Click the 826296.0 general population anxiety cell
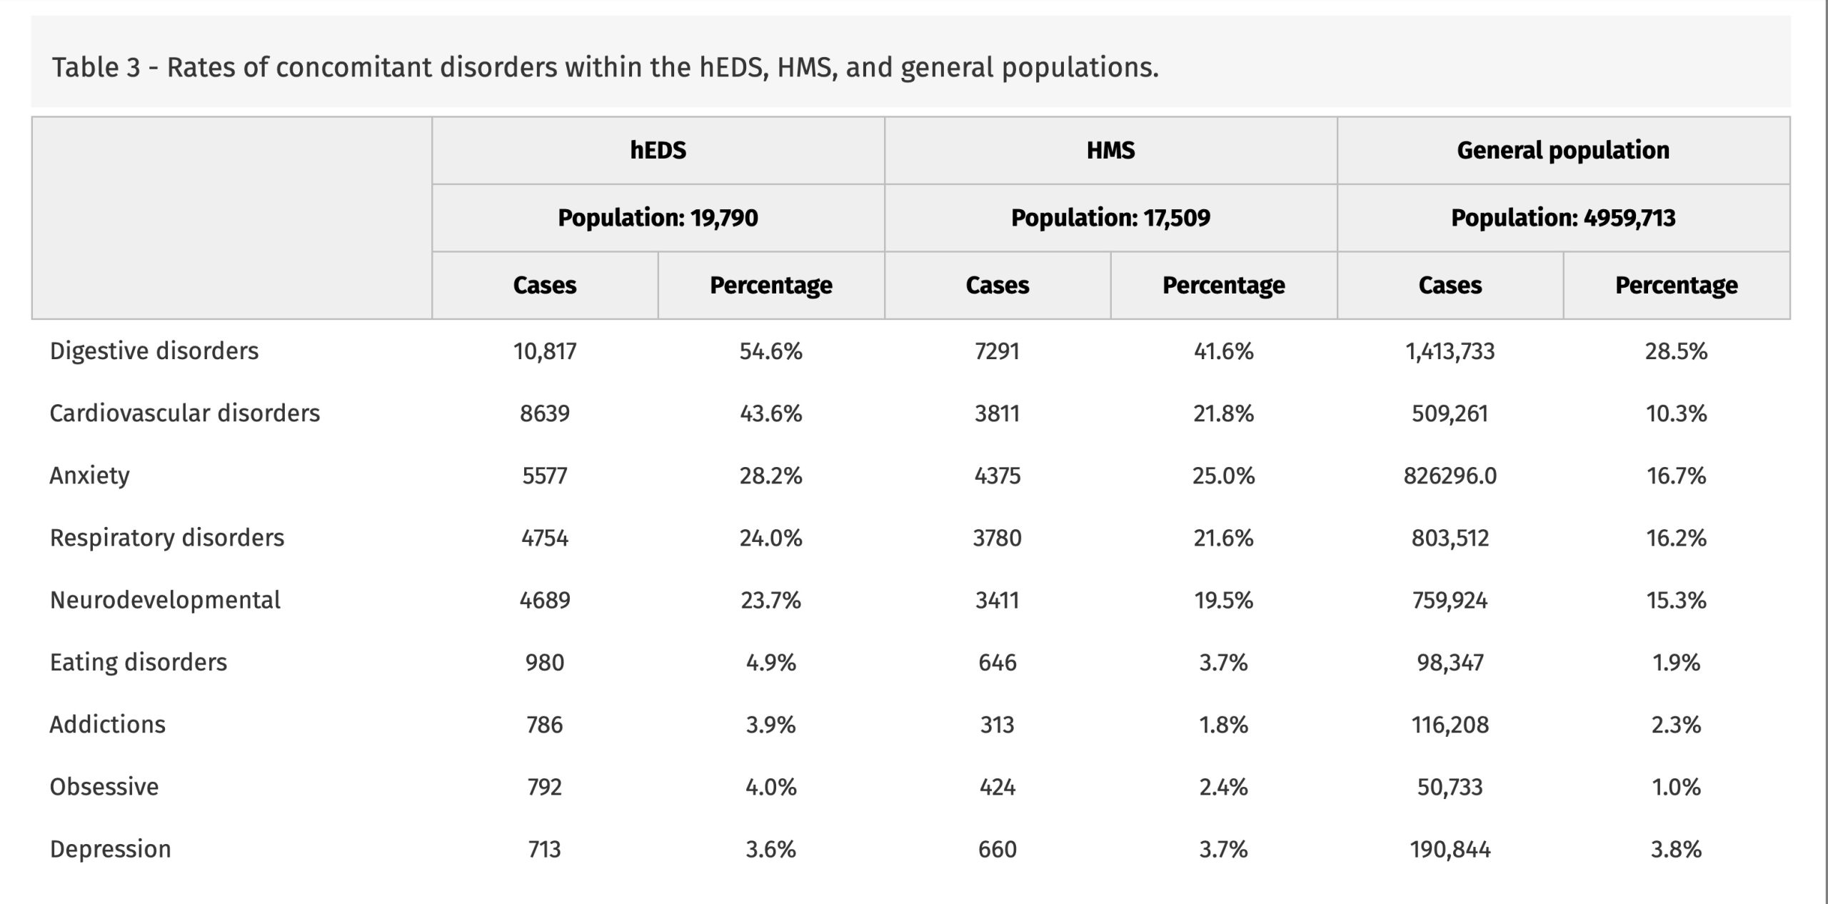This screenshot has width=1828, height=904. click(x=1450, y=476)
